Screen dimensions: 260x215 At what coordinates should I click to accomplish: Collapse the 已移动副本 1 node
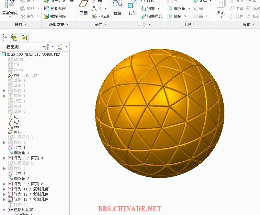[x=4, y=210]
